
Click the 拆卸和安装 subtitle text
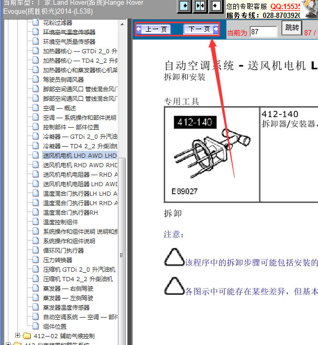[x=184, y=77]
